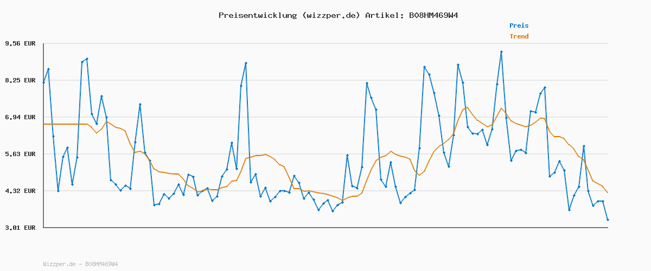This screenshot has height=271, width=651.
Task: Select the right end of the orange trend line
Action: 608,192
